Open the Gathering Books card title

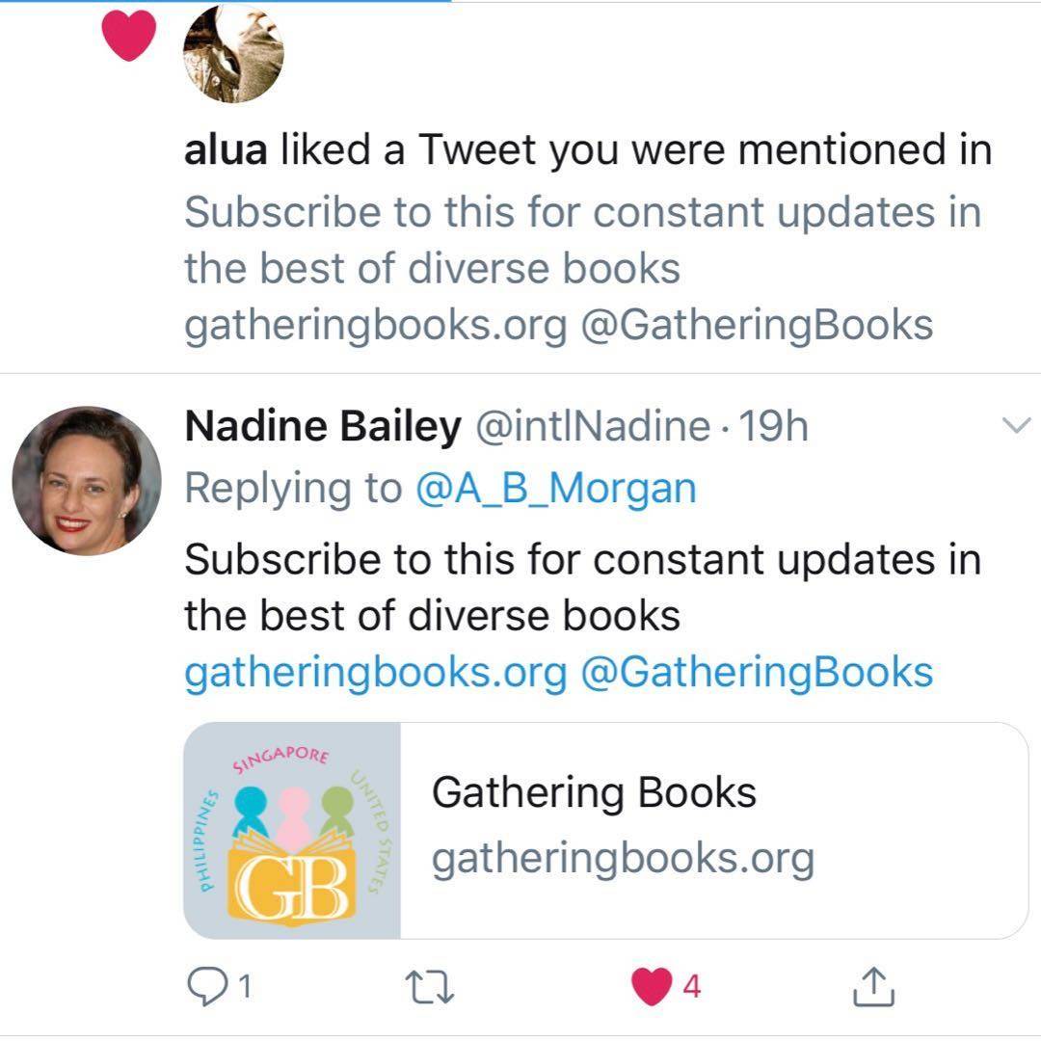[x=594, y=793]
